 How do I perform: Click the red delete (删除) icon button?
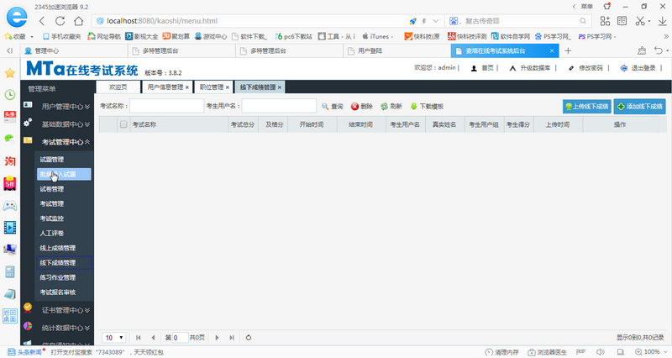362,107
